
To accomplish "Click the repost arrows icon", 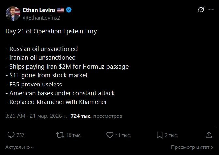I will tap(60, 135).
